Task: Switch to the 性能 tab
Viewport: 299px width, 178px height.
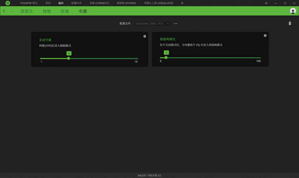Action: click(47, 11)
